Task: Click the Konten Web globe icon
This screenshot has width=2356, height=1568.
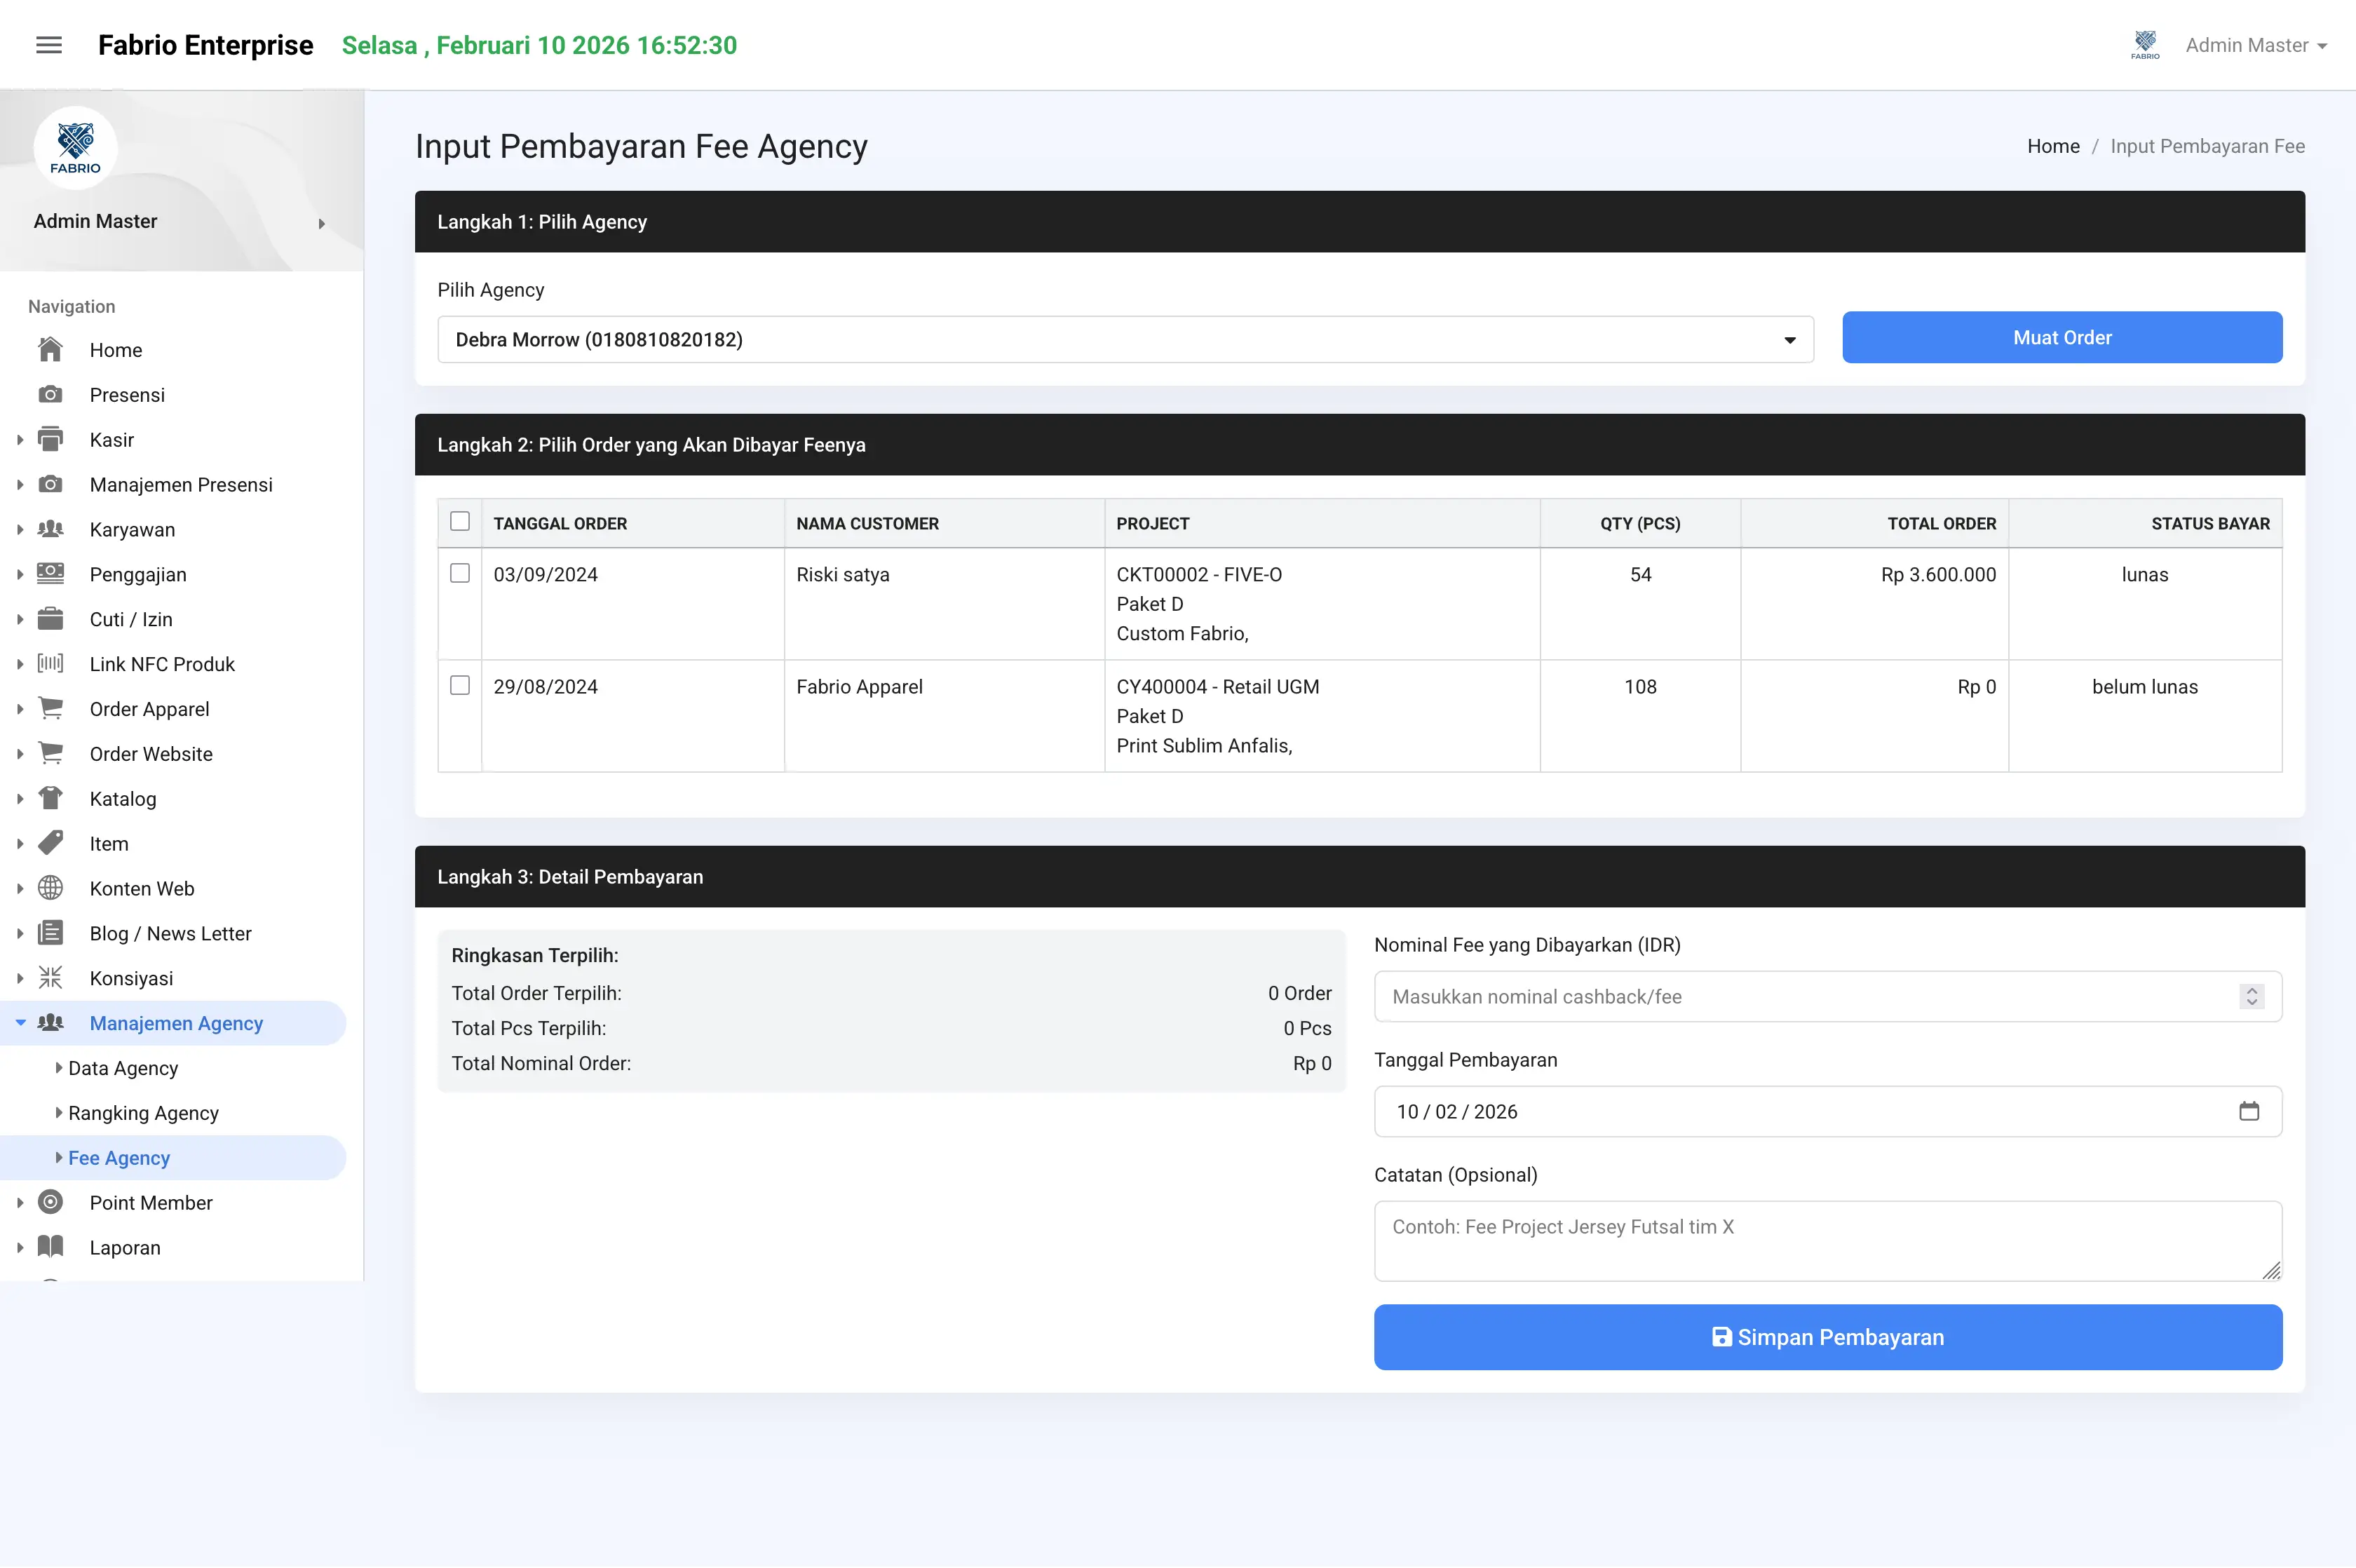Action: (x=50, y=888)
